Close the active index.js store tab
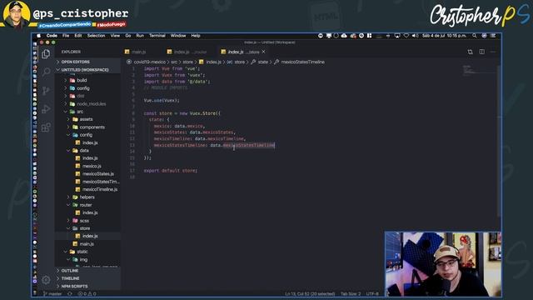533x300 pixels. click(264, 52)
